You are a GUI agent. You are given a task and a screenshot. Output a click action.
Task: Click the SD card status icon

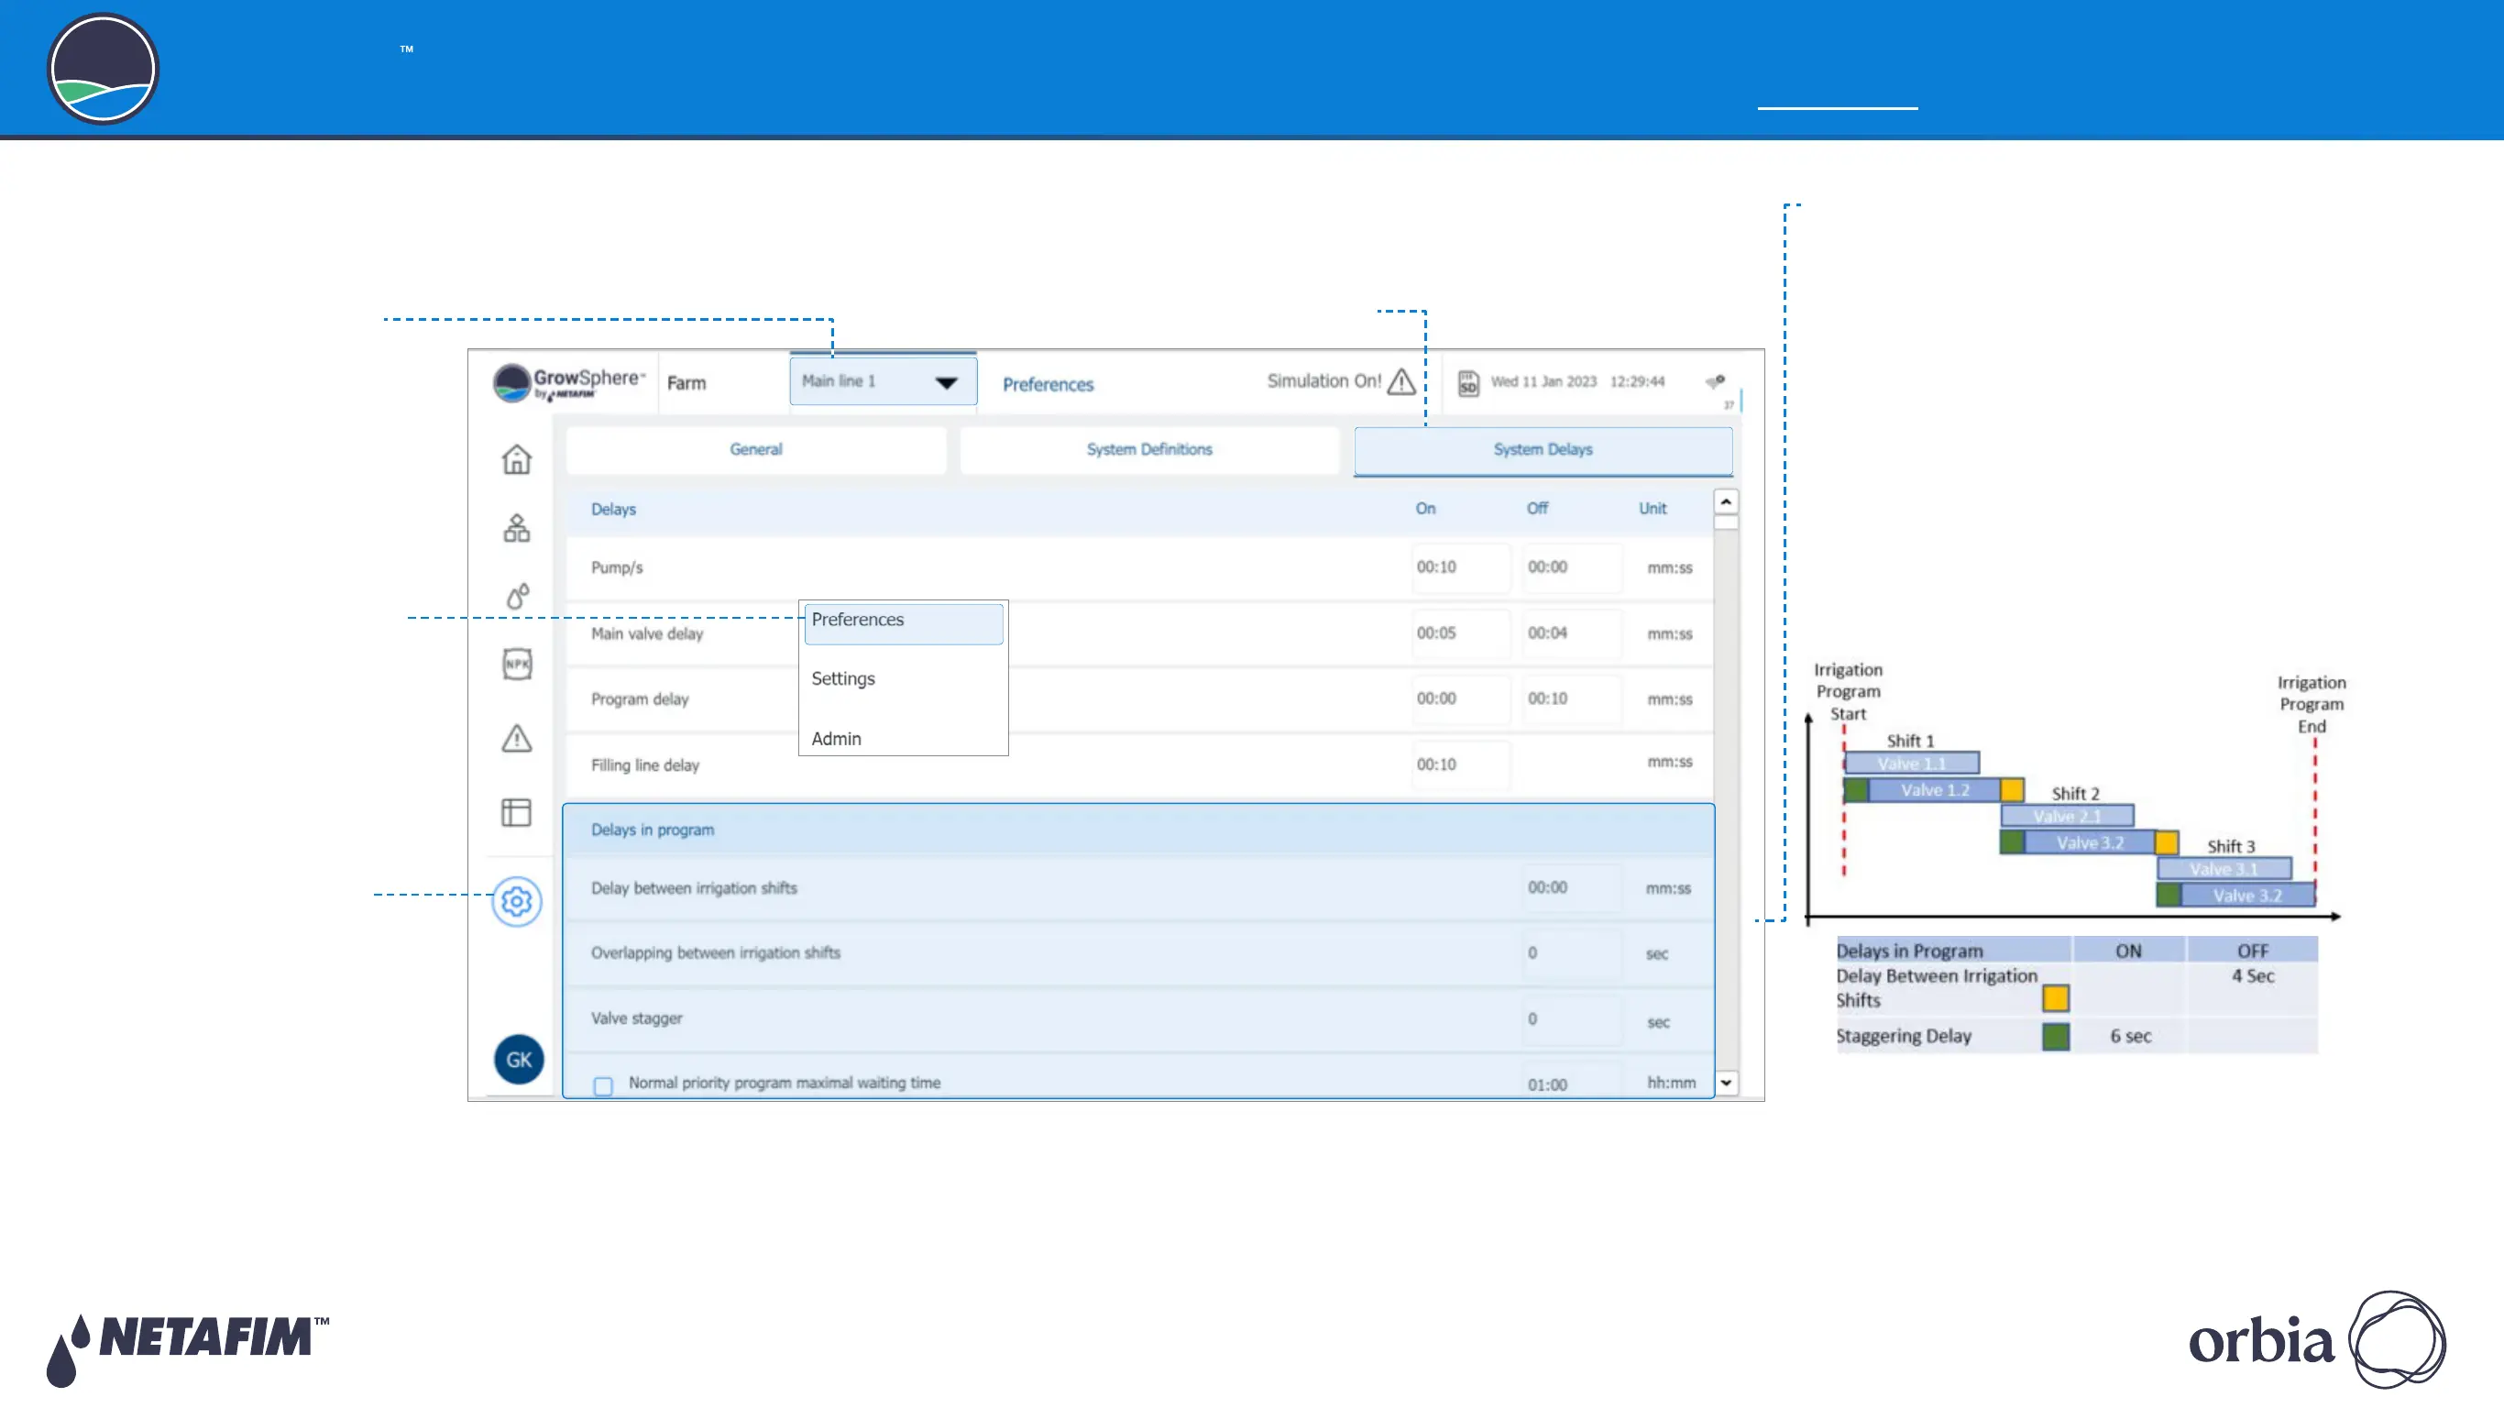click(1467, 382)
